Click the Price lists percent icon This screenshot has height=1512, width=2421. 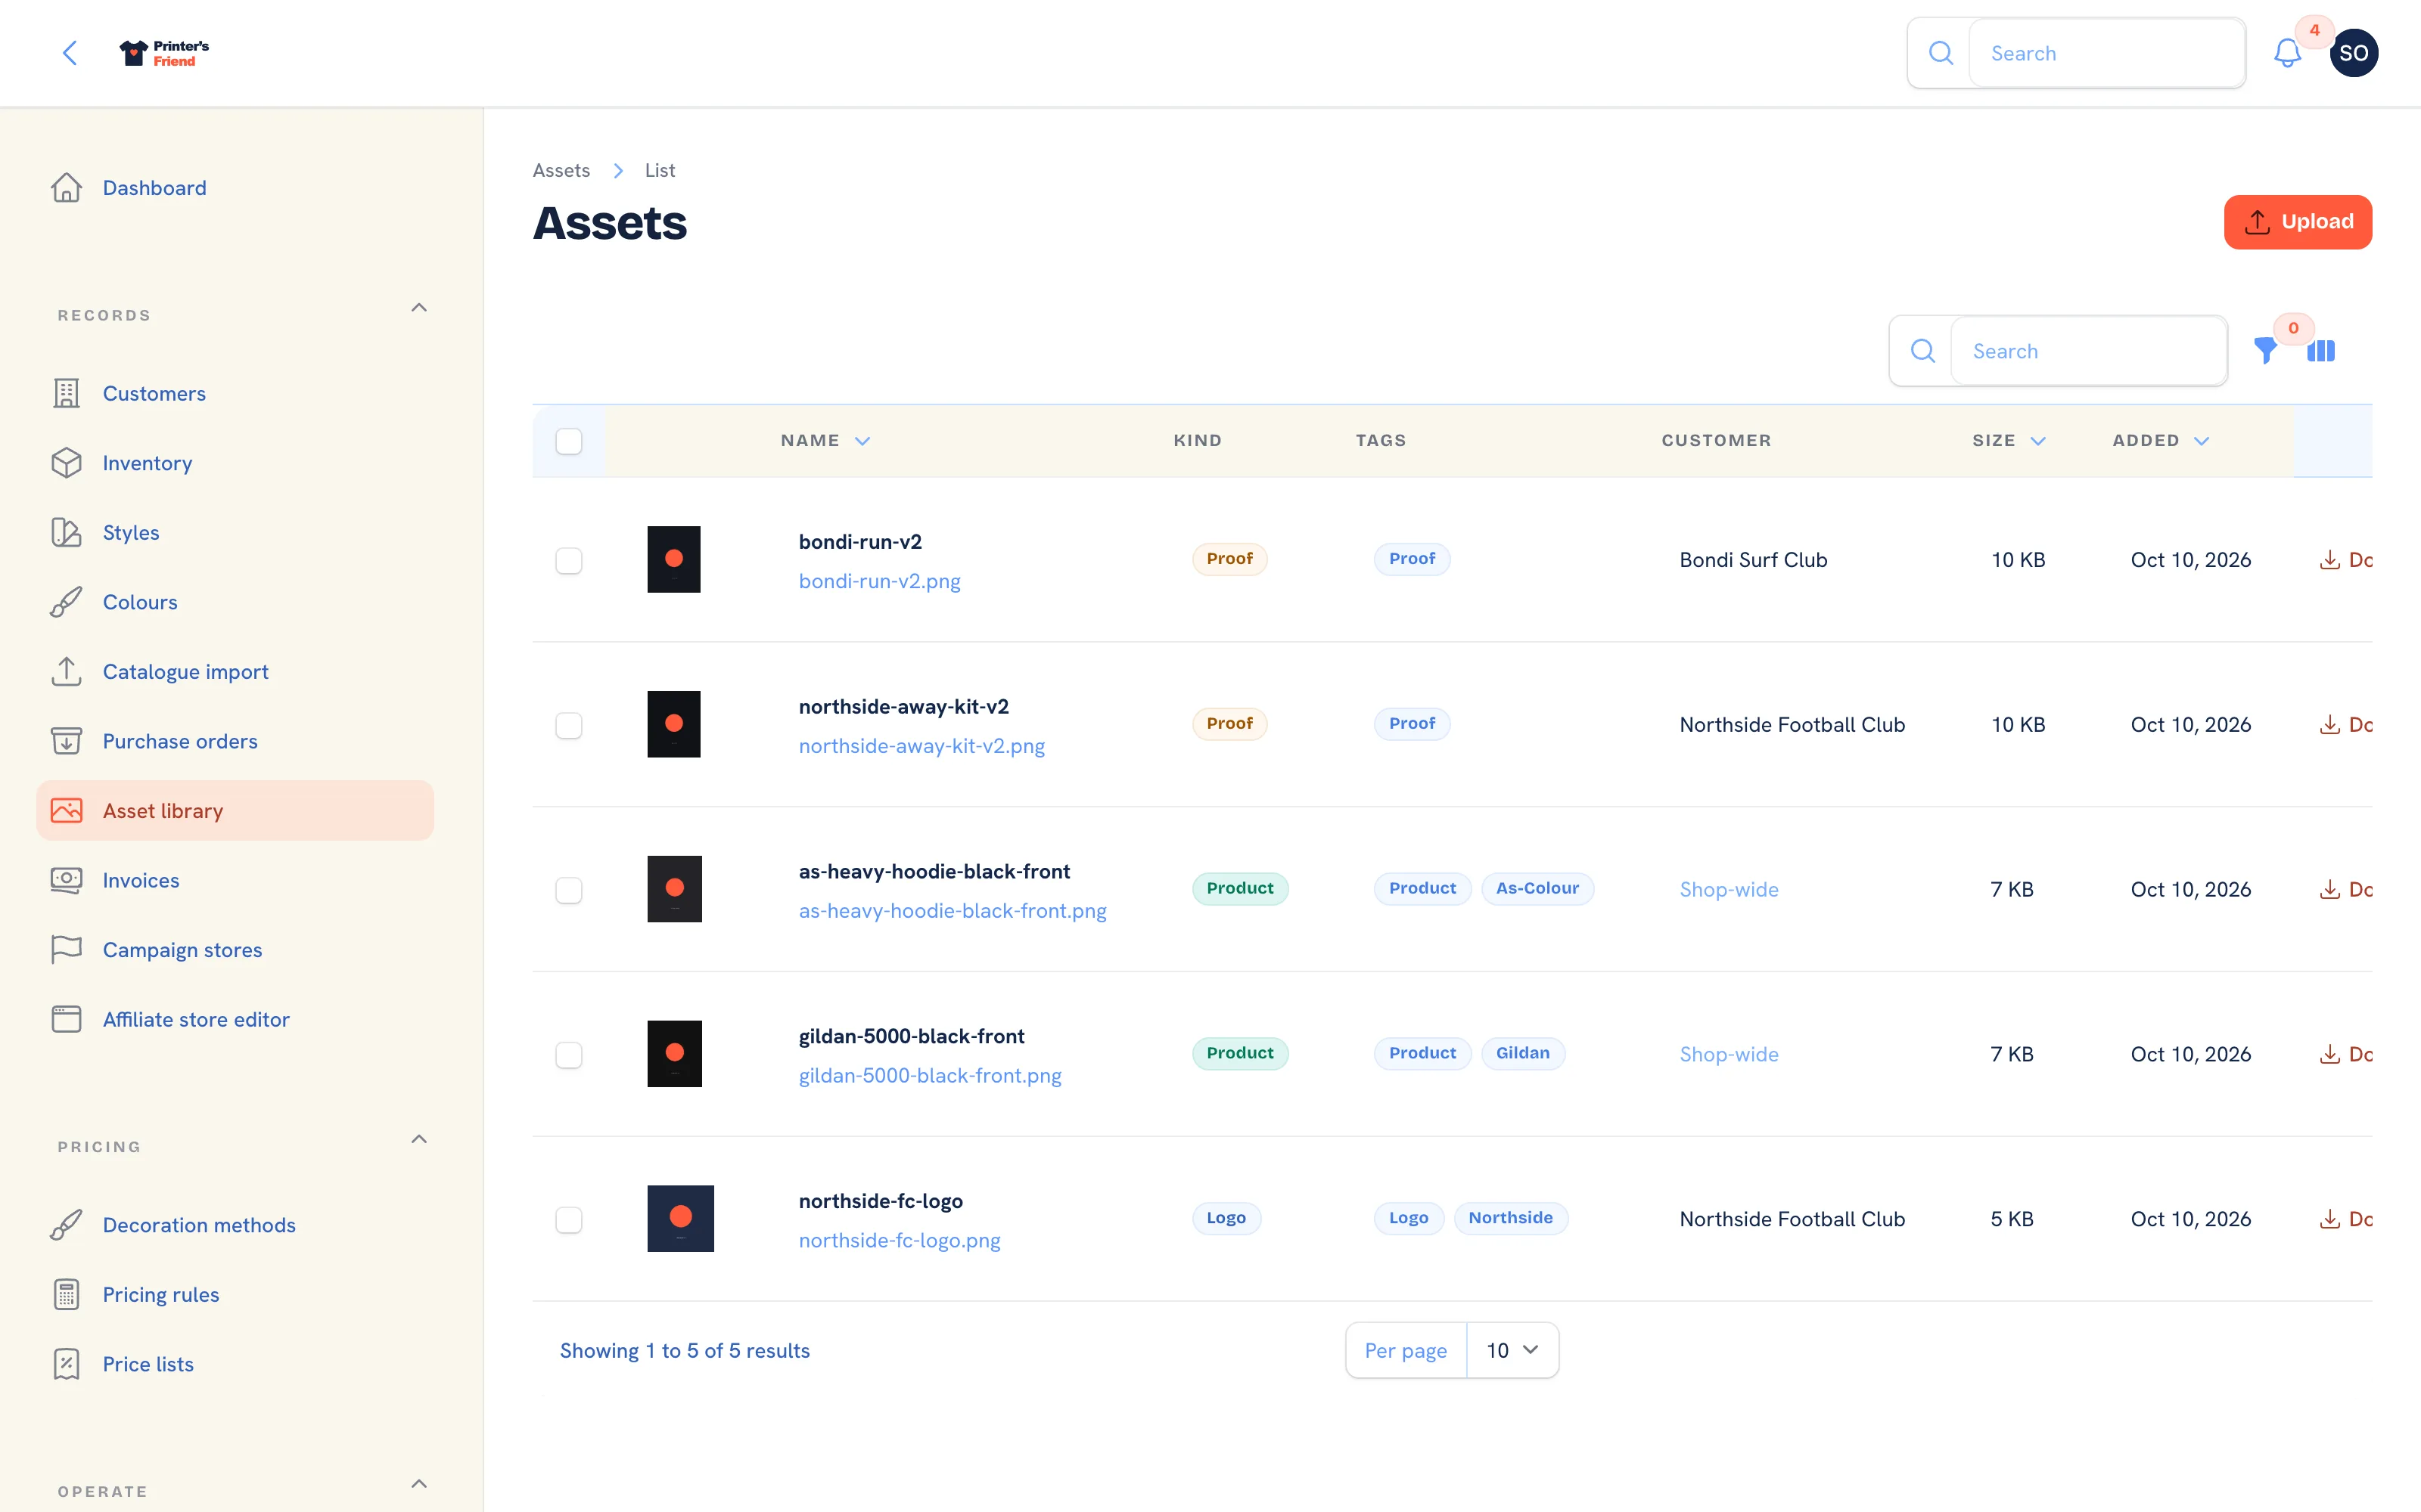[x=66, y=1364]
